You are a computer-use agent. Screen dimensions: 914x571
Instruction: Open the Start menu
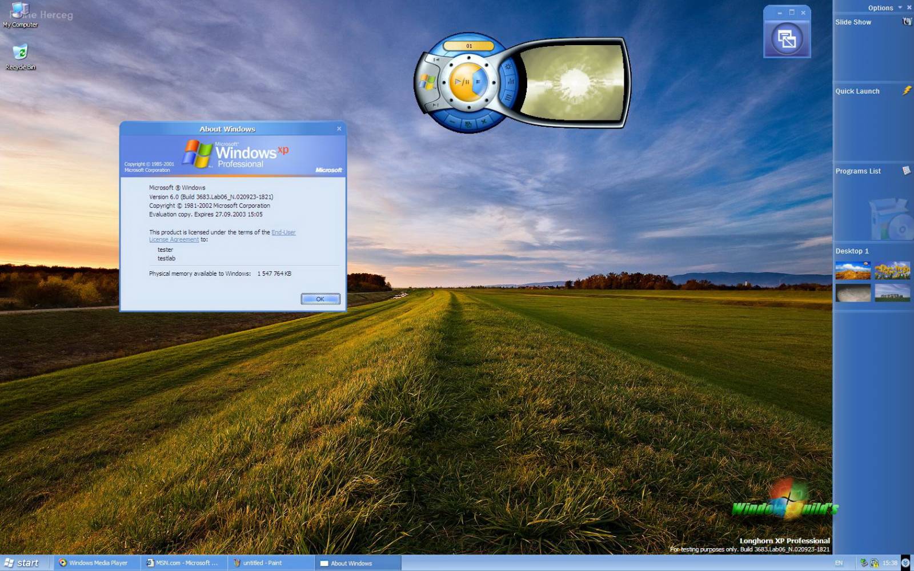coord(21,563)
